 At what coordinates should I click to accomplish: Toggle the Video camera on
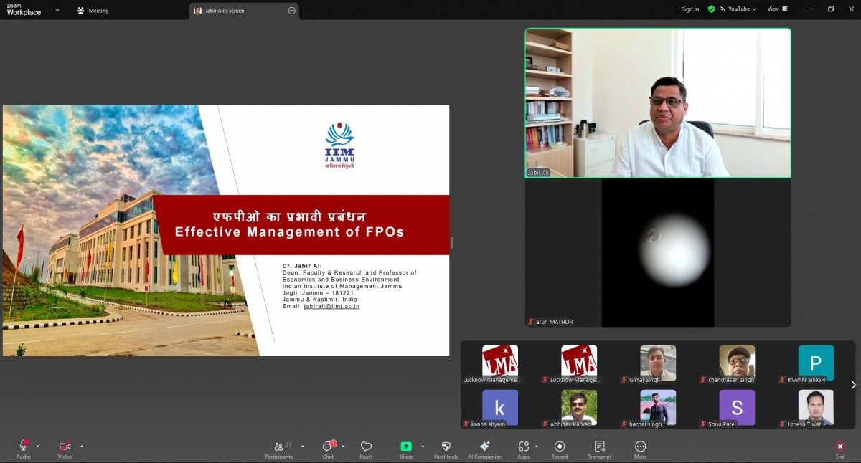(x=65, y=447)
